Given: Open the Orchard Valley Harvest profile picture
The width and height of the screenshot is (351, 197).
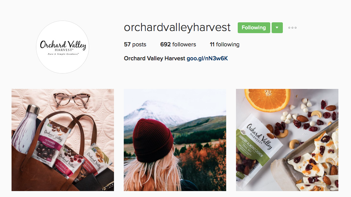Looking at the screenshot, I should pos(63,47).
